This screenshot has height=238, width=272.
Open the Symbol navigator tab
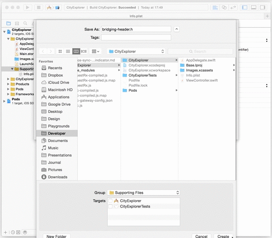pos(17,23)
